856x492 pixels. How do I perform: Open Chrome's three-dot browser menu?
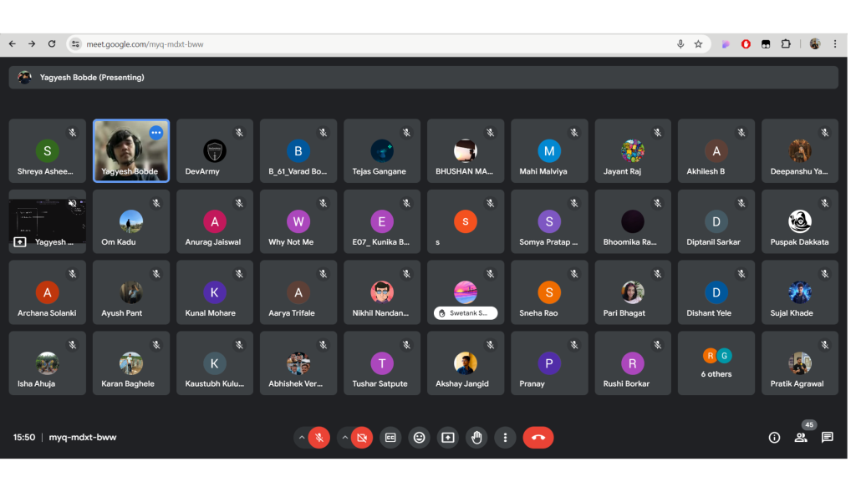(834, 44)
